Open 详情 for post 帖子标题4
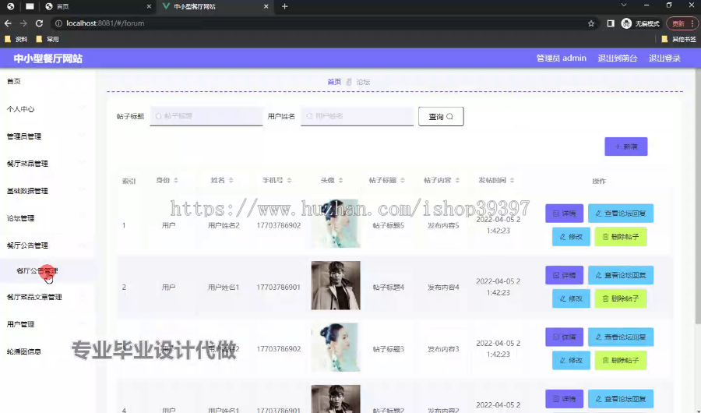 pyautogui.click(x=564, y=275)
